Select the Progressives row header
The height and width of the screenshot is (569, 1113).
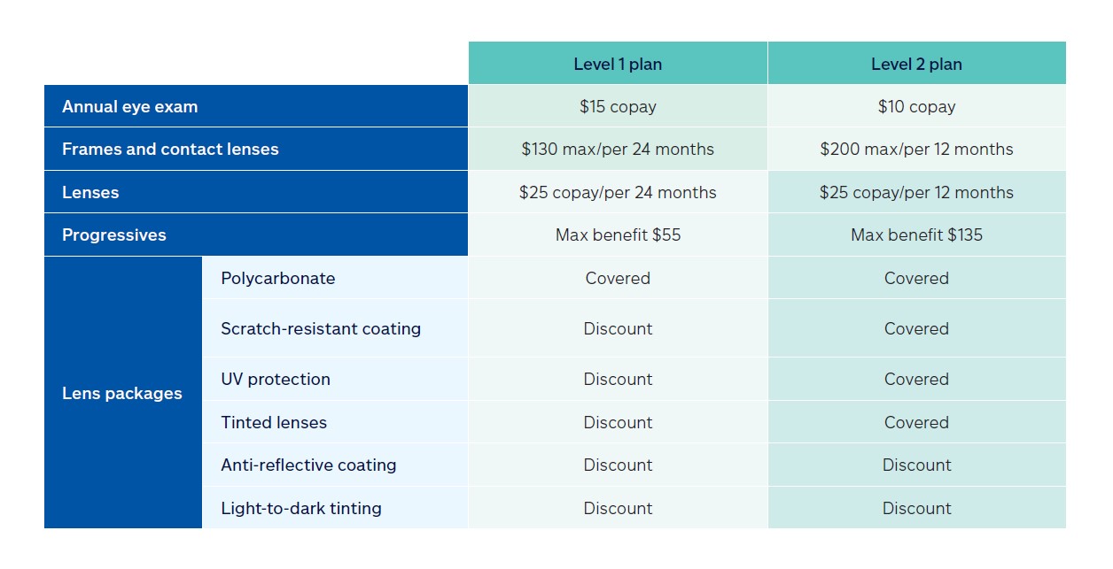(256, 235)
